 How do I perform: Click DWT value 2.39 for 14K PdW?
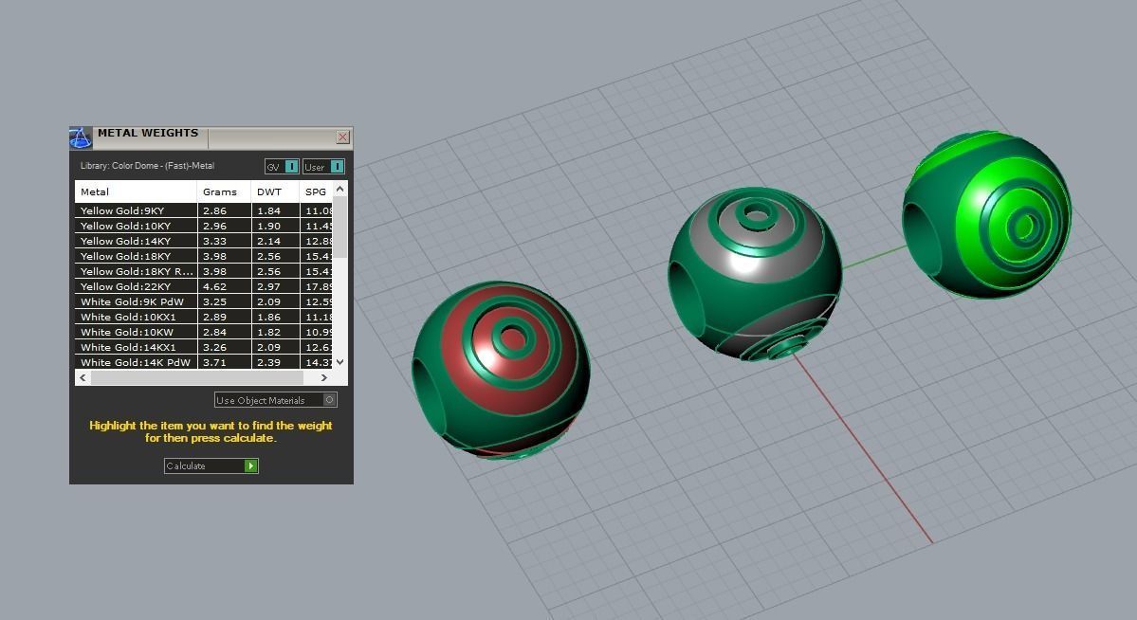[x=269, y=362]
